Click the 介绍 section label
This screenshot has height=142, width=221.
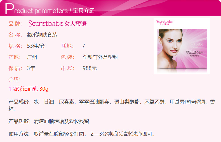pyautogui.click(x=15, y=80)
